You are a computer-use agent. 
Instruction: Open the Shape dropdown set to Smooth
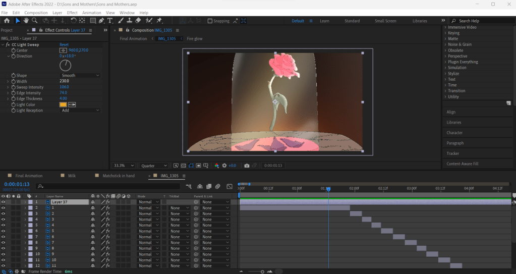[80, 76]
